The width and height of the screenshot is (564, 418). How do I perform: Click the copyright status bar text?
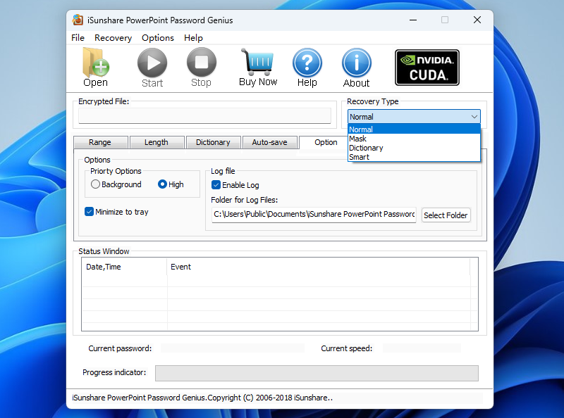pyautogui.click(x=202, y=398)
